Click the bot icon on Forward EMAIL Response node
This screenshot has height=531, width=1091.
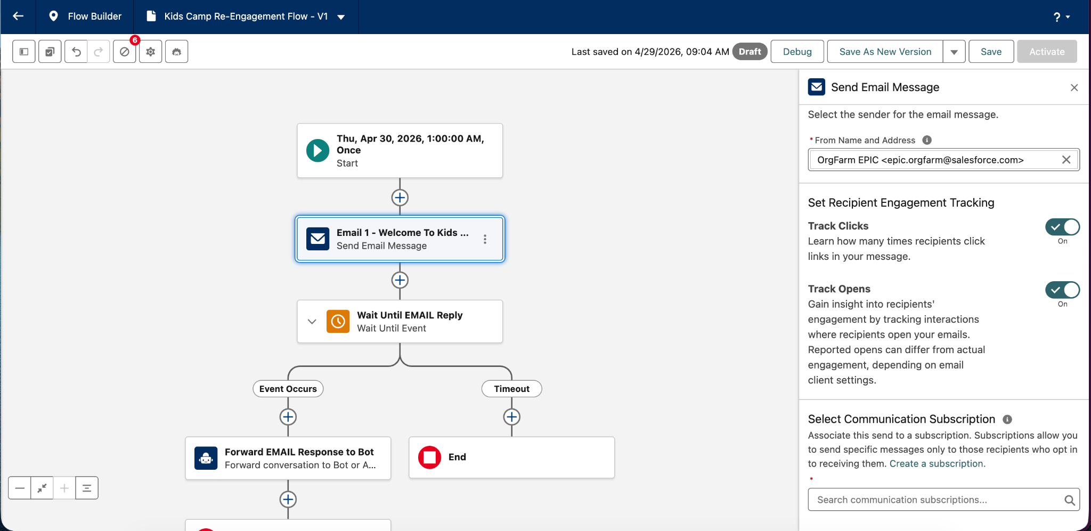[206, 458]
